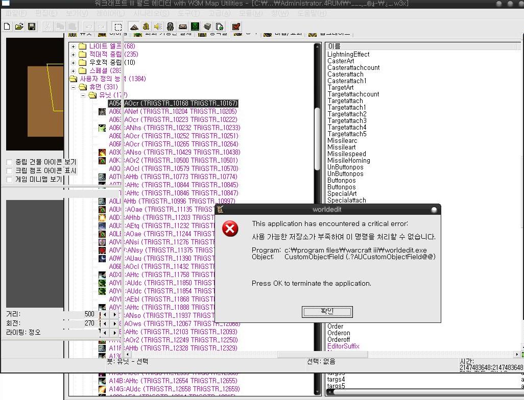
Task: Open the 시나리오(S) menu
Action: (151, 13)
